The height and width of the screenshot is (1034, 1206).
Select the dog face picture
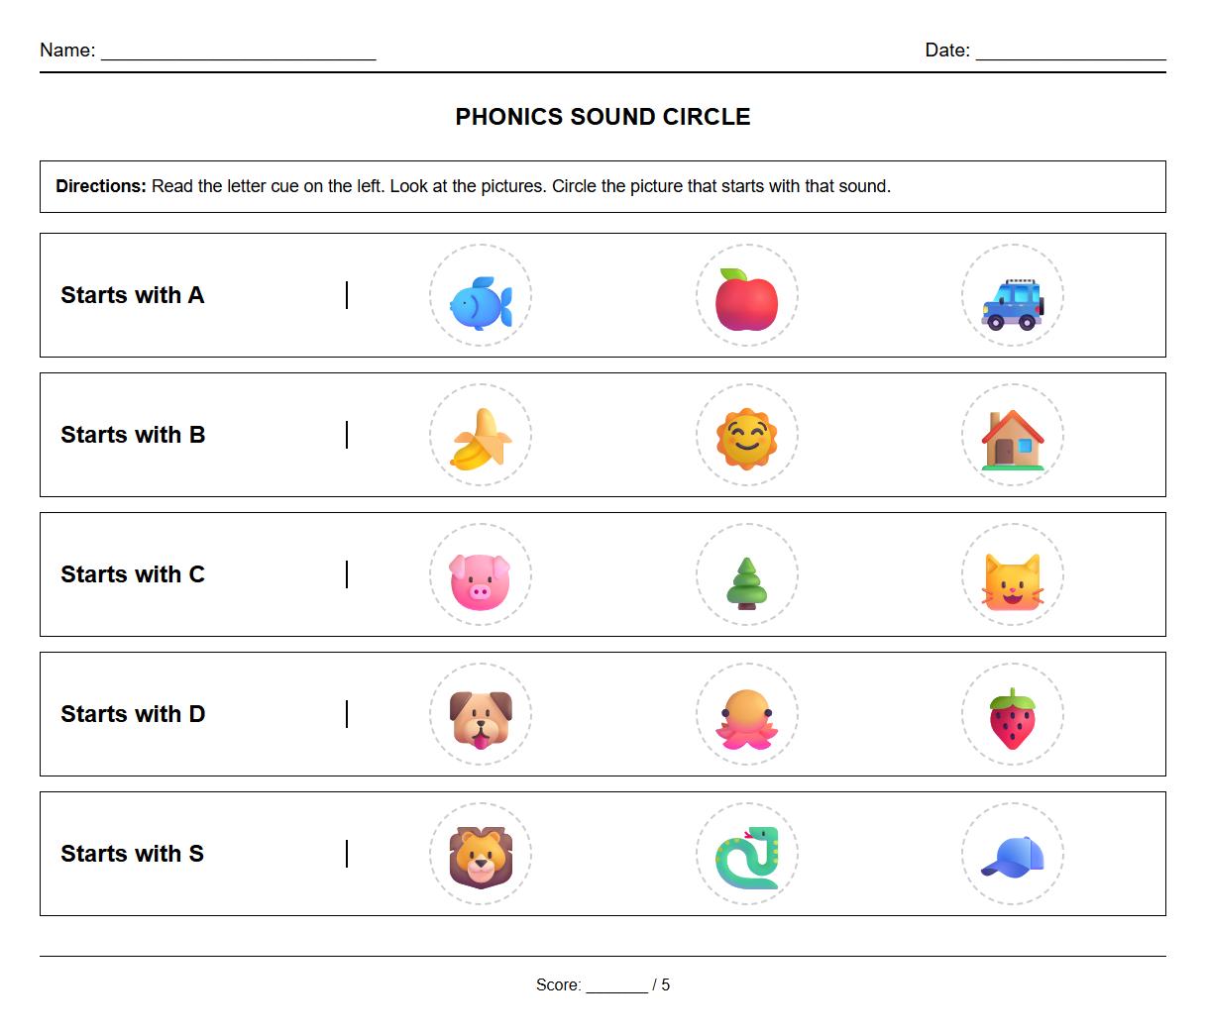[481, 715]
